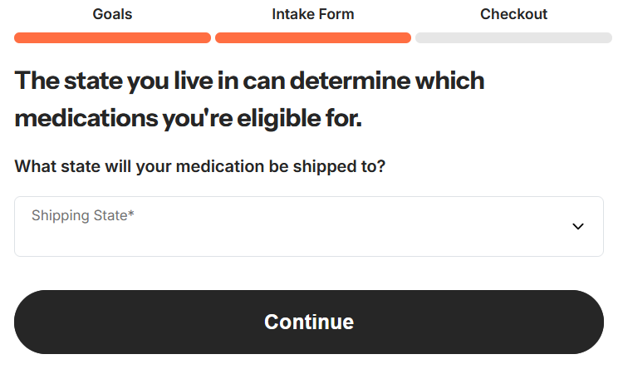Click the chevron arrow in Shipping State
Image resolution: width=623 pixels, height=374 pixels.
click(x=578, y=227)
